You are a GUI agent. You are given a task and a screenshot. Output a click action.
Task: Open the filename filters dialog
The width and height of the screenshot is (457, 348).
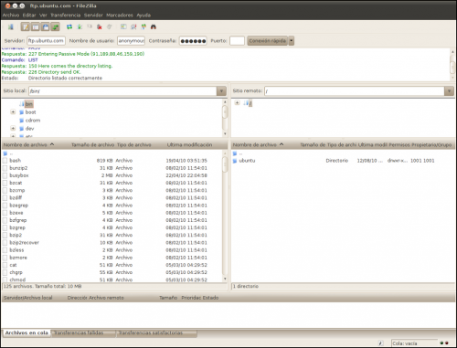click(123, 27)
